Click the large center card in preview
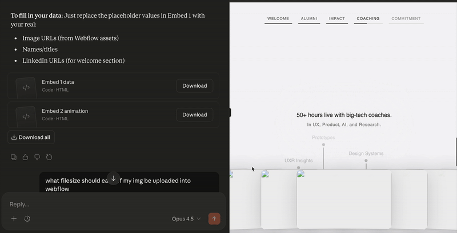This screenshot has height=233, width=457. [x=344, y=199]
